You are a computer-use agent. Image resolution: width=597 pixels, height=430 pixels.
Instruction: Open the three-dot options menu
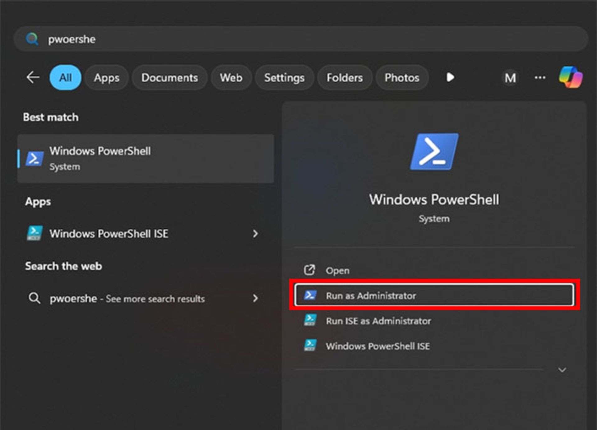540,77
